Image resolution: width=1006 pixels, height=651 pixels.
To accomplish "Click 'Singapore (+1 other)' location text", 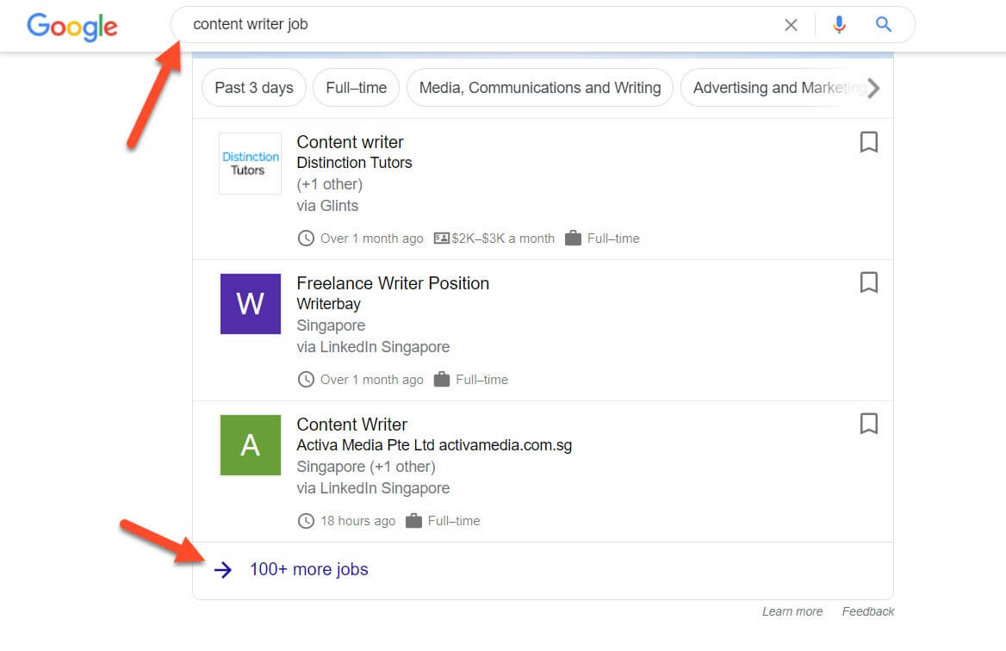I will [x=366, y=467].
